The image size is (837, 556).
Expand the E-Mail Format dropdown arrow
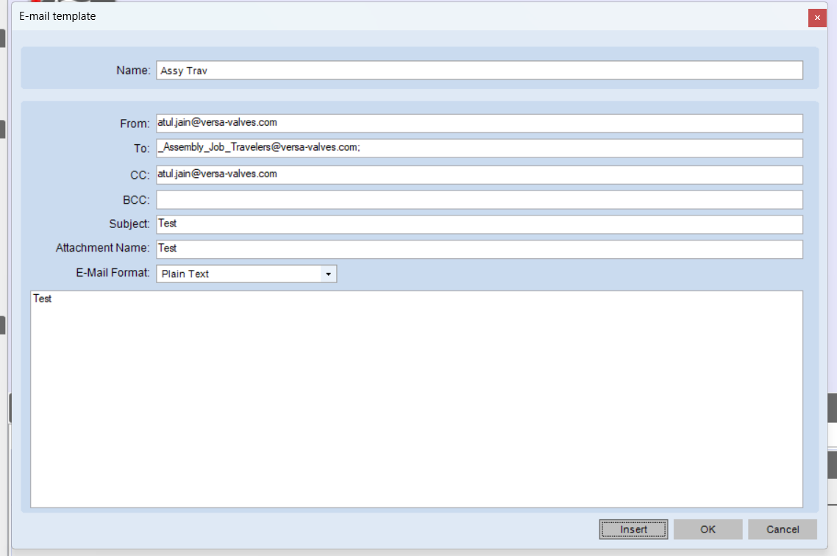pyautogui.click(x=328, y=274)
